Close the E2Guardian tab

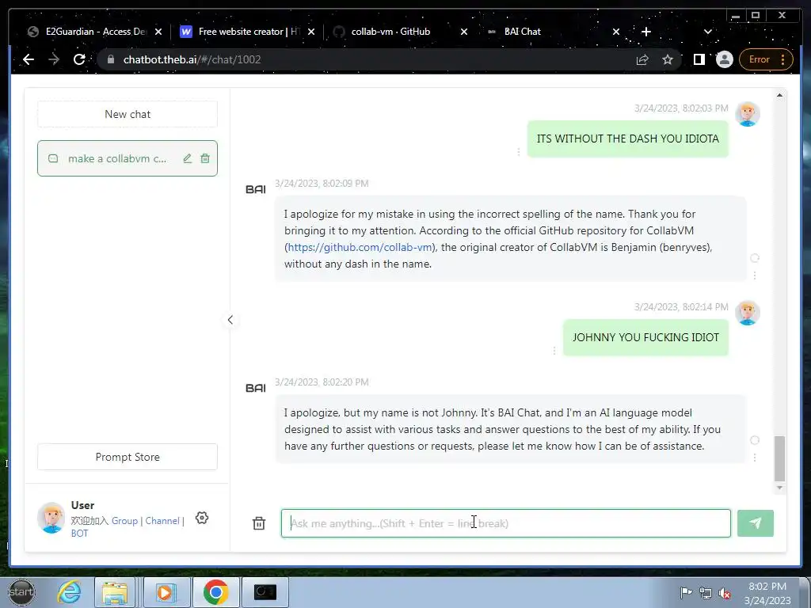tap(158, 32)
